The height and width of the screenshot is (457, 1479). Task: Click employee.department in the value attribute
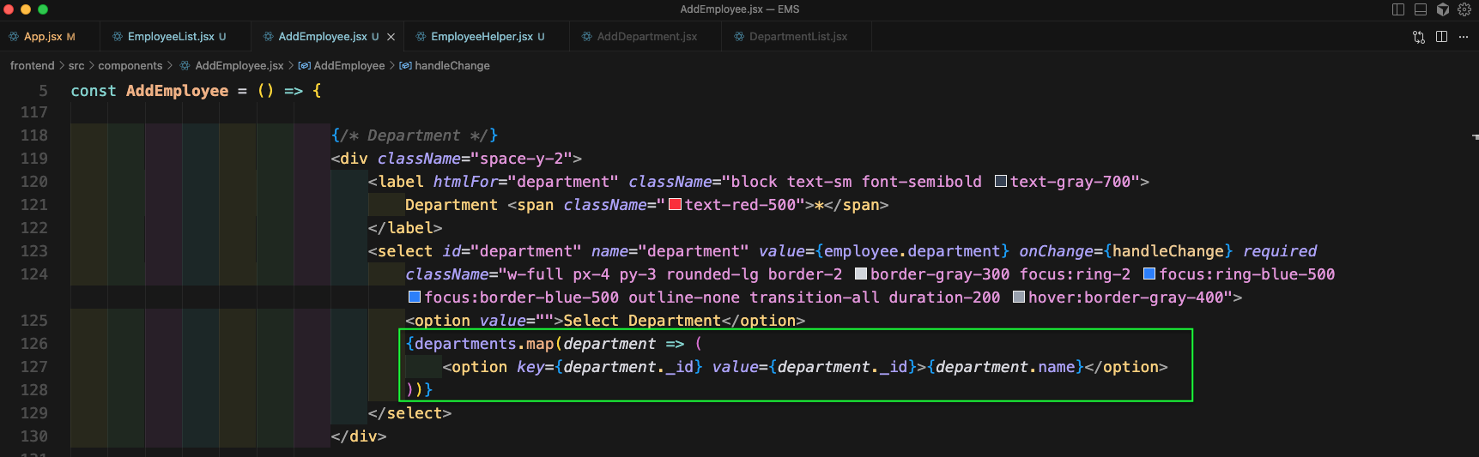click(912, 251)
